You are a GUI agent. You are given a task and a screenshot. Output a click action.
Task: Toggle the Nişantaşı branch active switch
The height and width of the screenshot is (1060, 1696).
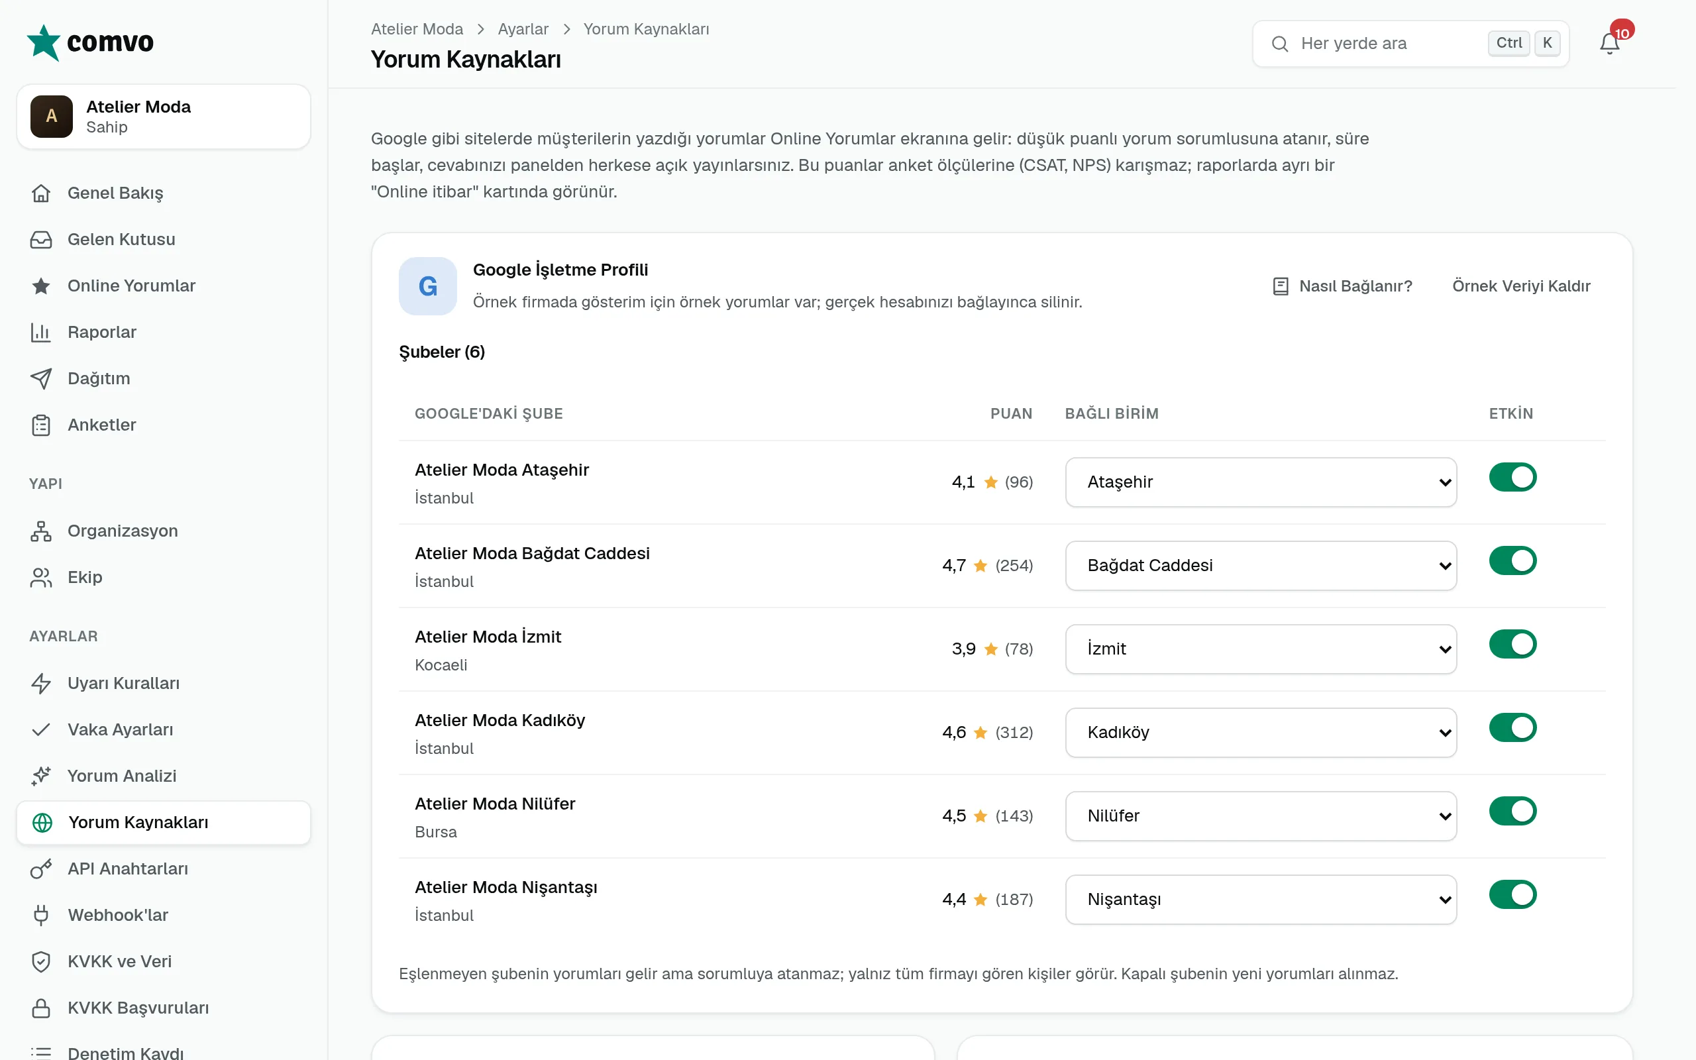pyautogui.click(x=1512, y=894)
